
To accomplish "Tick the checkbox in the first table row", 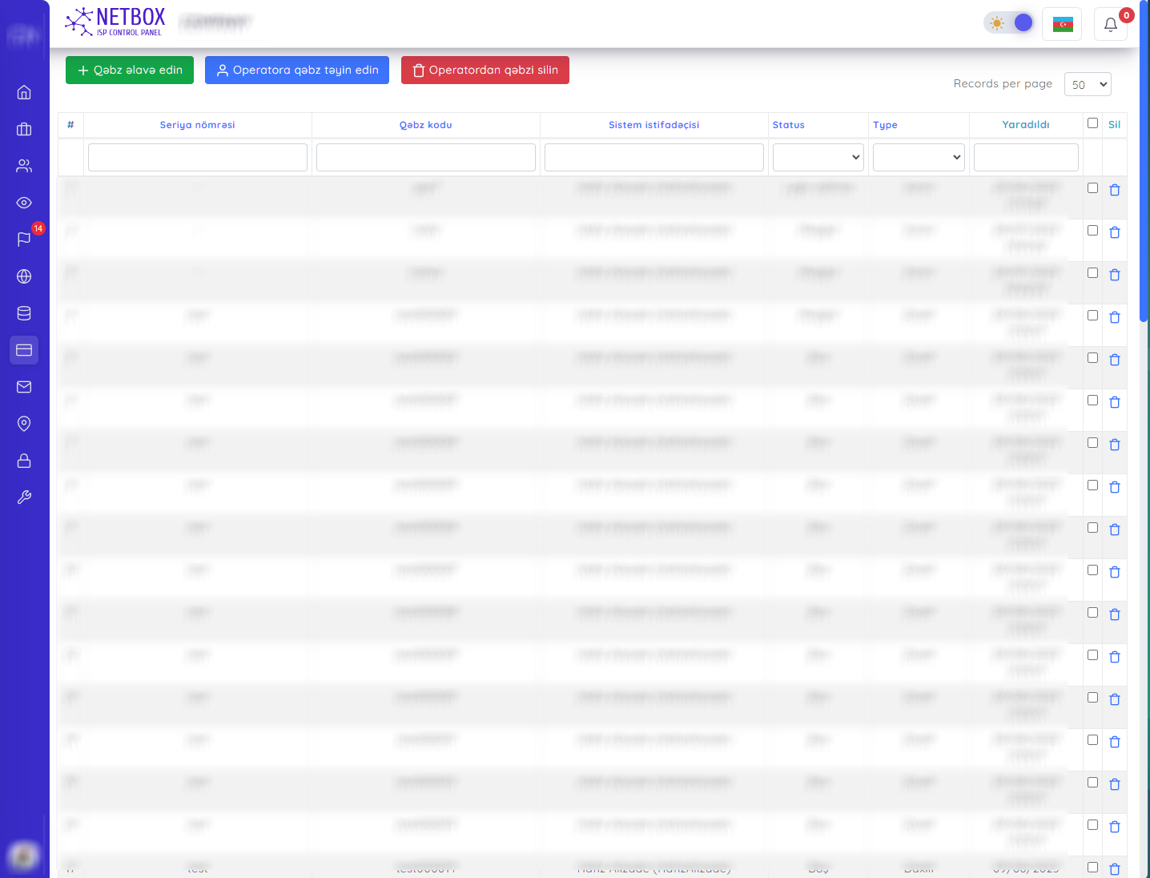I will pyautogui.click(x=1092, y=188).
